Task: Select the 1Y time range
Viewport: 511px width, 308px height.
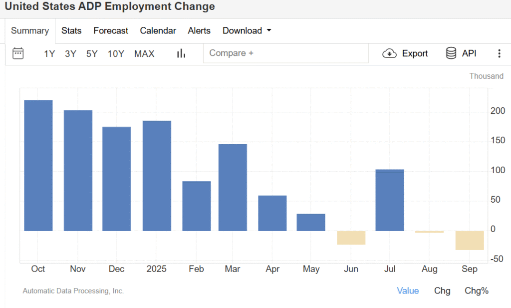Action: coord(49,54)
